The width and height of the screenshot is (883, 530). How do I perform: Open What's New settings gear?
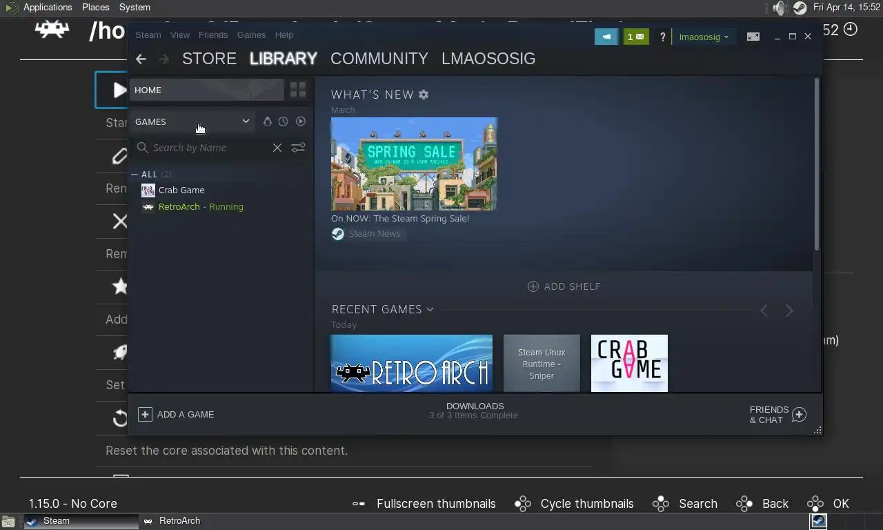(x=424, y=95)
